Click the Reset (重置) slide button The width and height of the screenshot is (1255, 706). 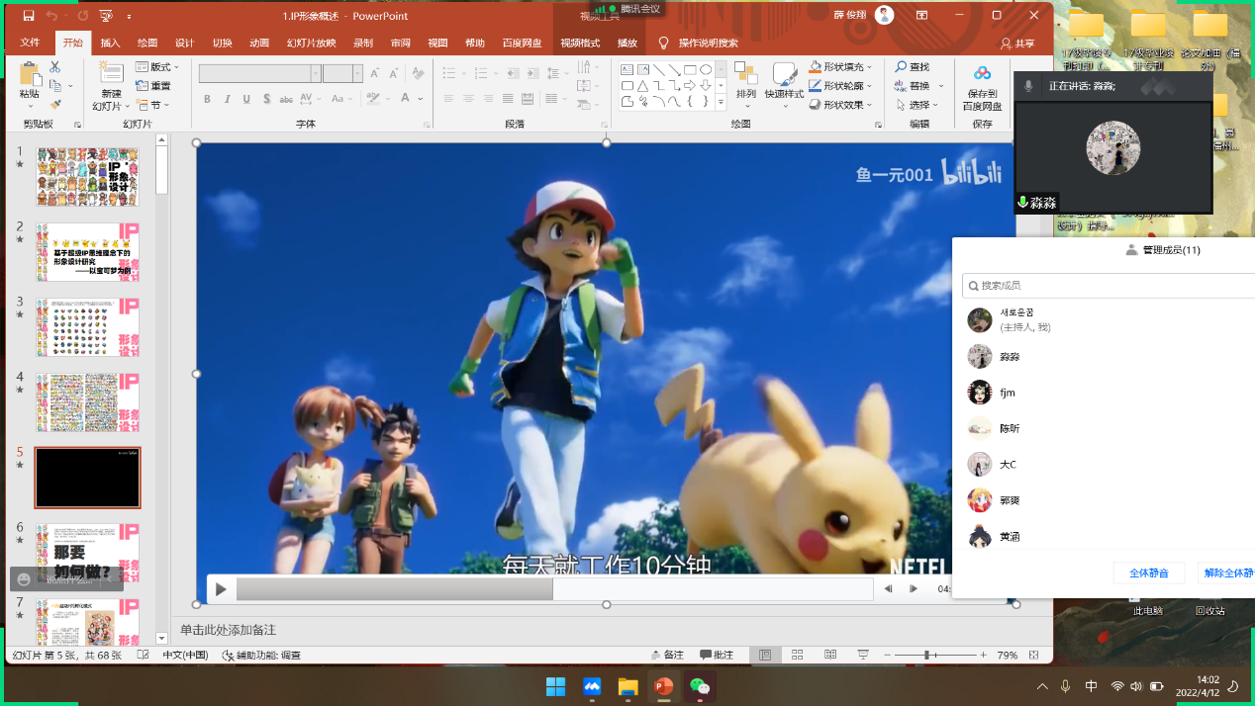(x=153, y=86)
